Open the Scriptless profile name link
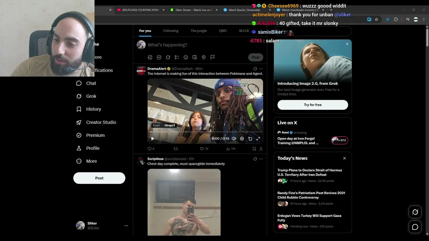The width and height of the screenshot is (429, 241). pyautogui.click(x=156, y=159)
